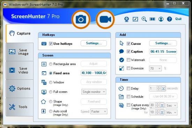Open the webcam capture tool icon
192x128 pixels.
126,19
